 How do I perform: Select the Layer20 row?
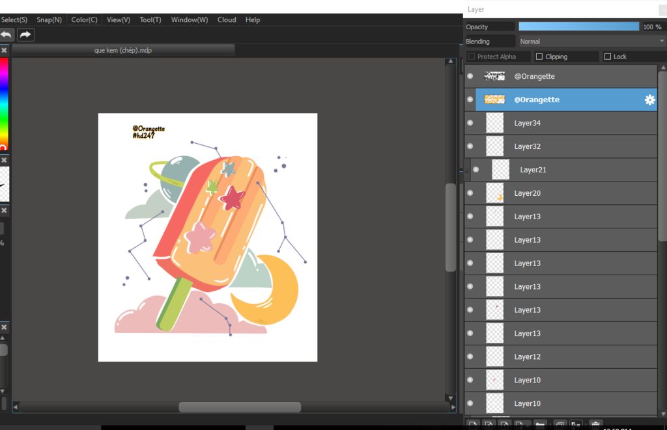pos(561,193)
